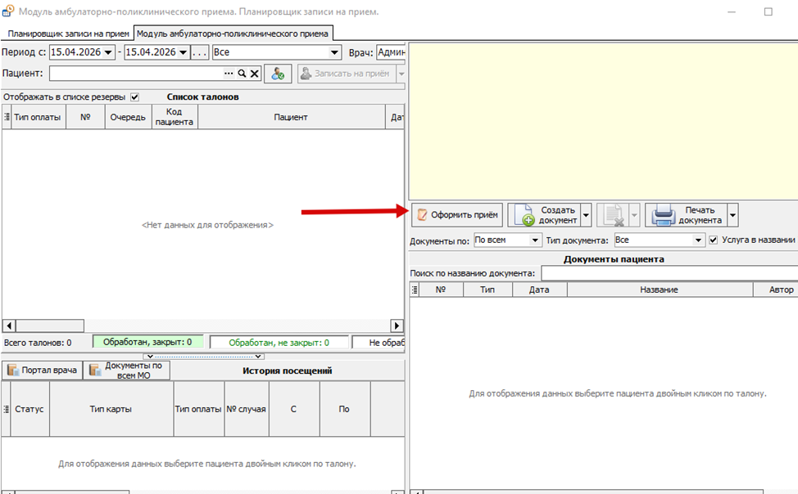Expand the Тип документа dropdown

tap(699, 240)
